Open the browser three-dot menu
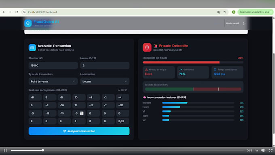 tap(271, 12)
